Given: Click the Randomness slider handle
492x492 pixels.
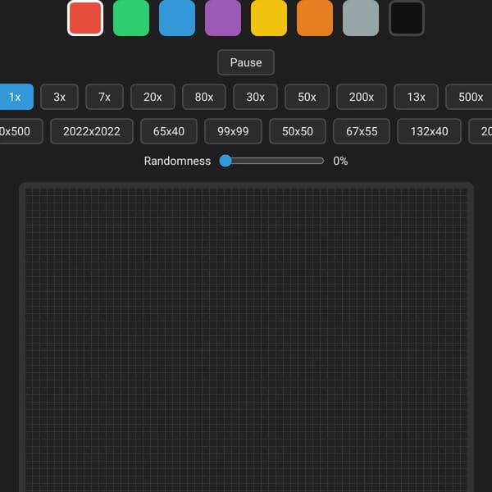Looking at the screenshot, I should point(225,161).
